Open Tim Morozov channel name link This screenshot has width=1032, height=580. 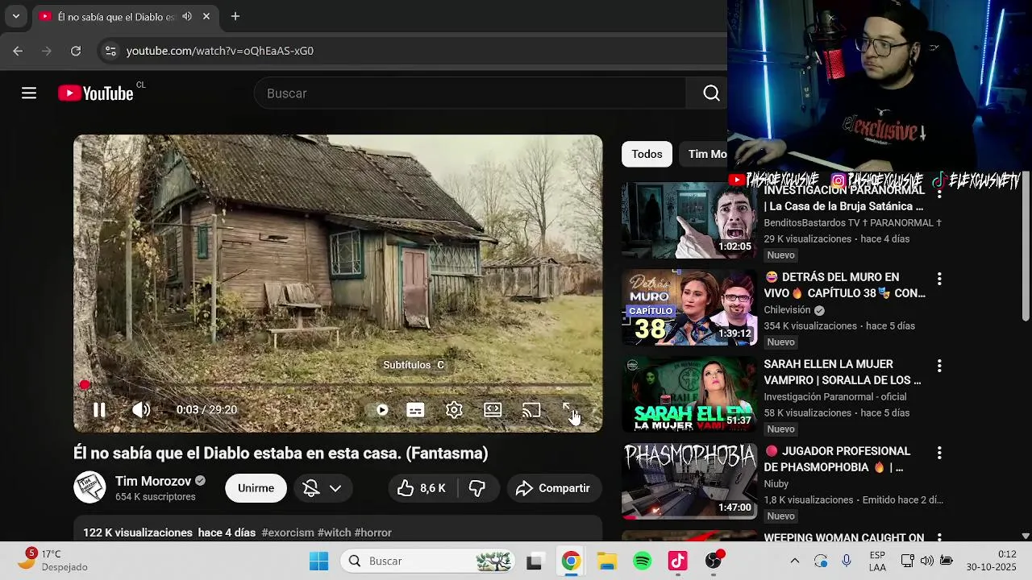tap(153, 481)
